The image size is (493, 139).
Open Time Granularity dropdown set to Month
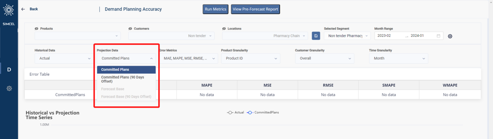(x=398, y=58)
